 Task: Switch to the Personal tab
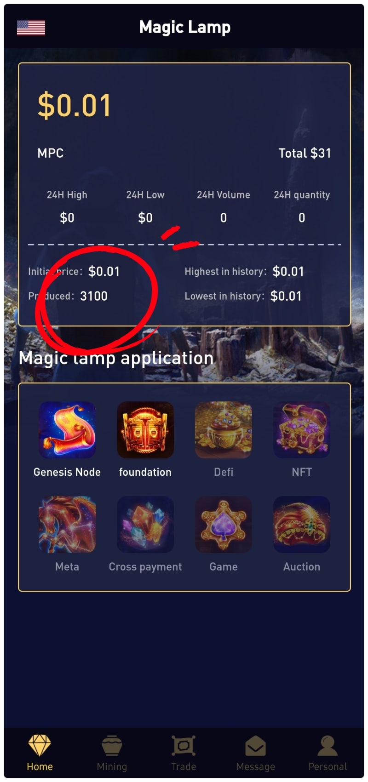328,753
